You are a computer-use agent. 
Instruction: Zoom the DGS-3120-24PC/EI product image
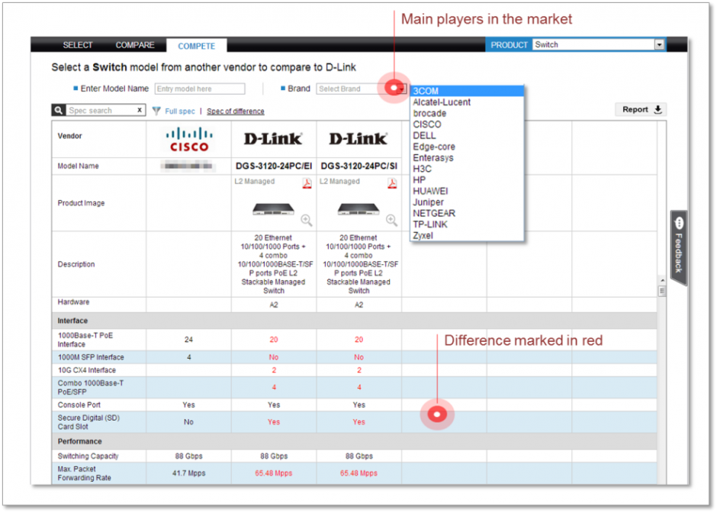point(307,220)
